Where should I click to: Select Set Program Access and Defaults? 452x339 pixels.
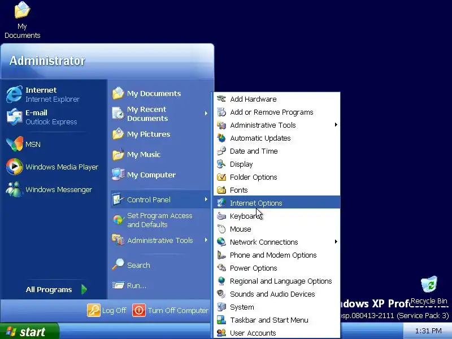pos(160,220)
